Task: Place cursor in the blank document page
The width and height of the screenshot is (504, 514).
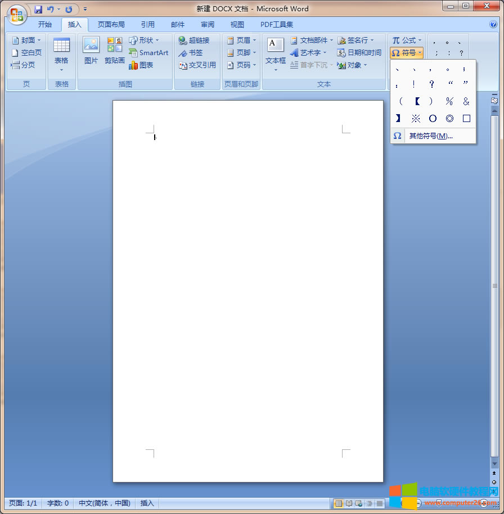Action: click(248, 291)
